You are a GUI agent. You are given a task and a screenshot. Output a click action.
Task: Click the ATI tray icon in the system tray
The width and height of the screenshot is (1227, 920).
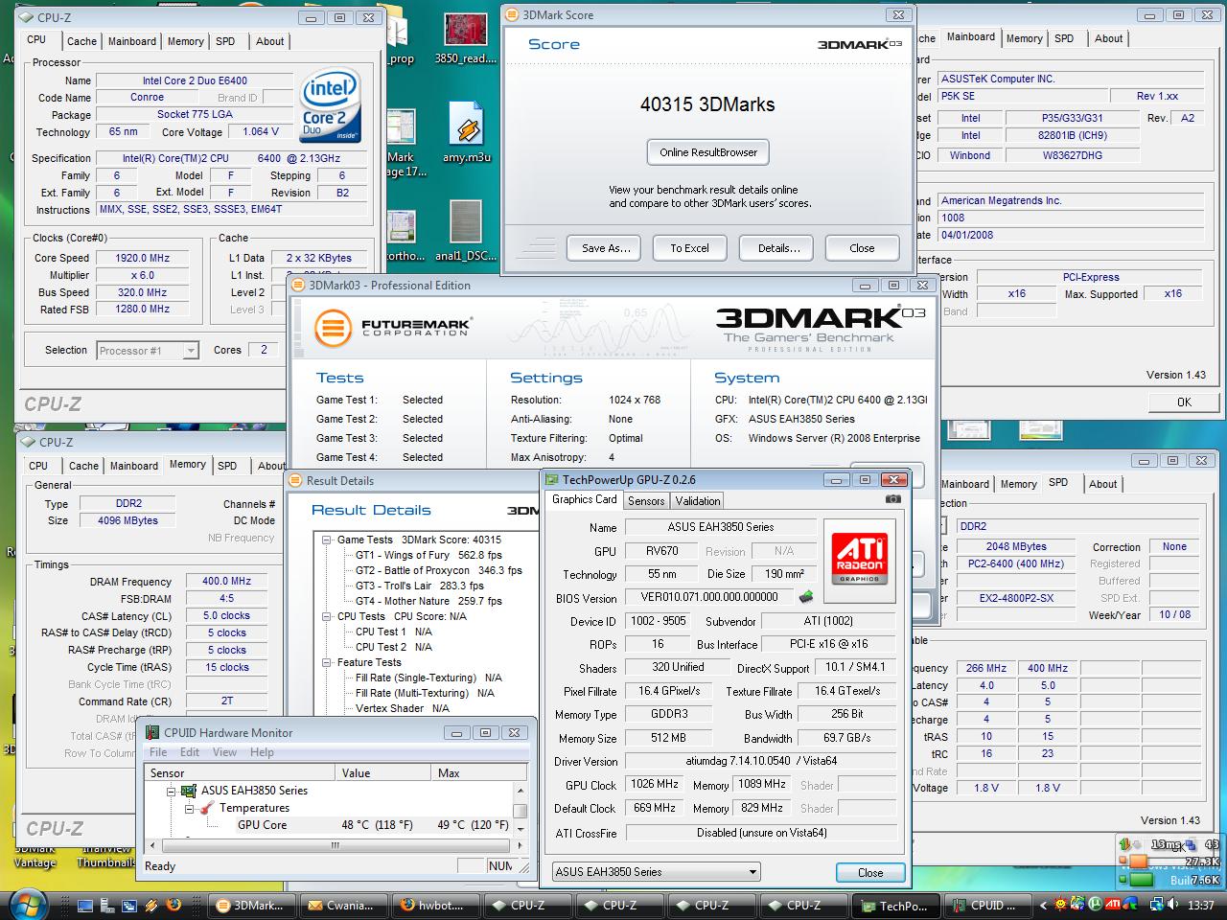[1113, 904]
